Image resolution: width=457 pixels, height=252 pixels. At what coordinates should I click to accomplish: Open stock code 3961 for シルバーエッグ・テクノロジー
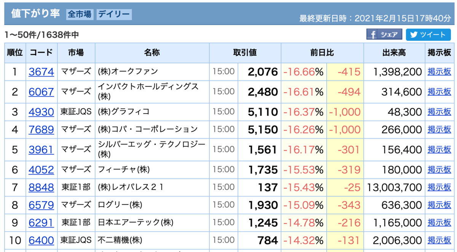(41, 149)
